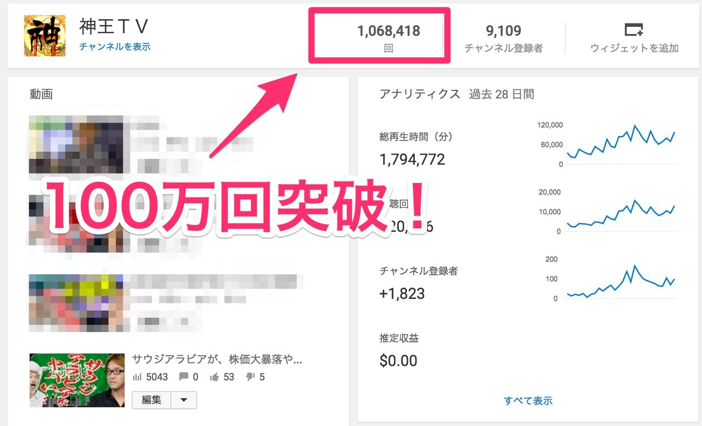Open the dropdown arrow beside 編集
This screenshot has height=426, width=702.
pyautogui.click(x=184, y=400)
